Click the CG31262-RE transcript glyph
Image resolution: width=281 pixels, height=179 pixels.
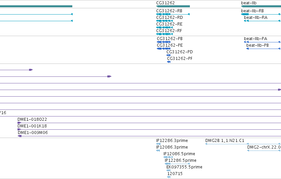(x=164, y=27)
